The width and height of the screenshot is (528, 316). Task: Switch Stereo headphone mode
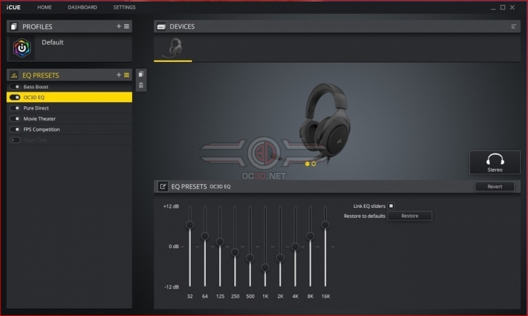click(x=494, y=162)
